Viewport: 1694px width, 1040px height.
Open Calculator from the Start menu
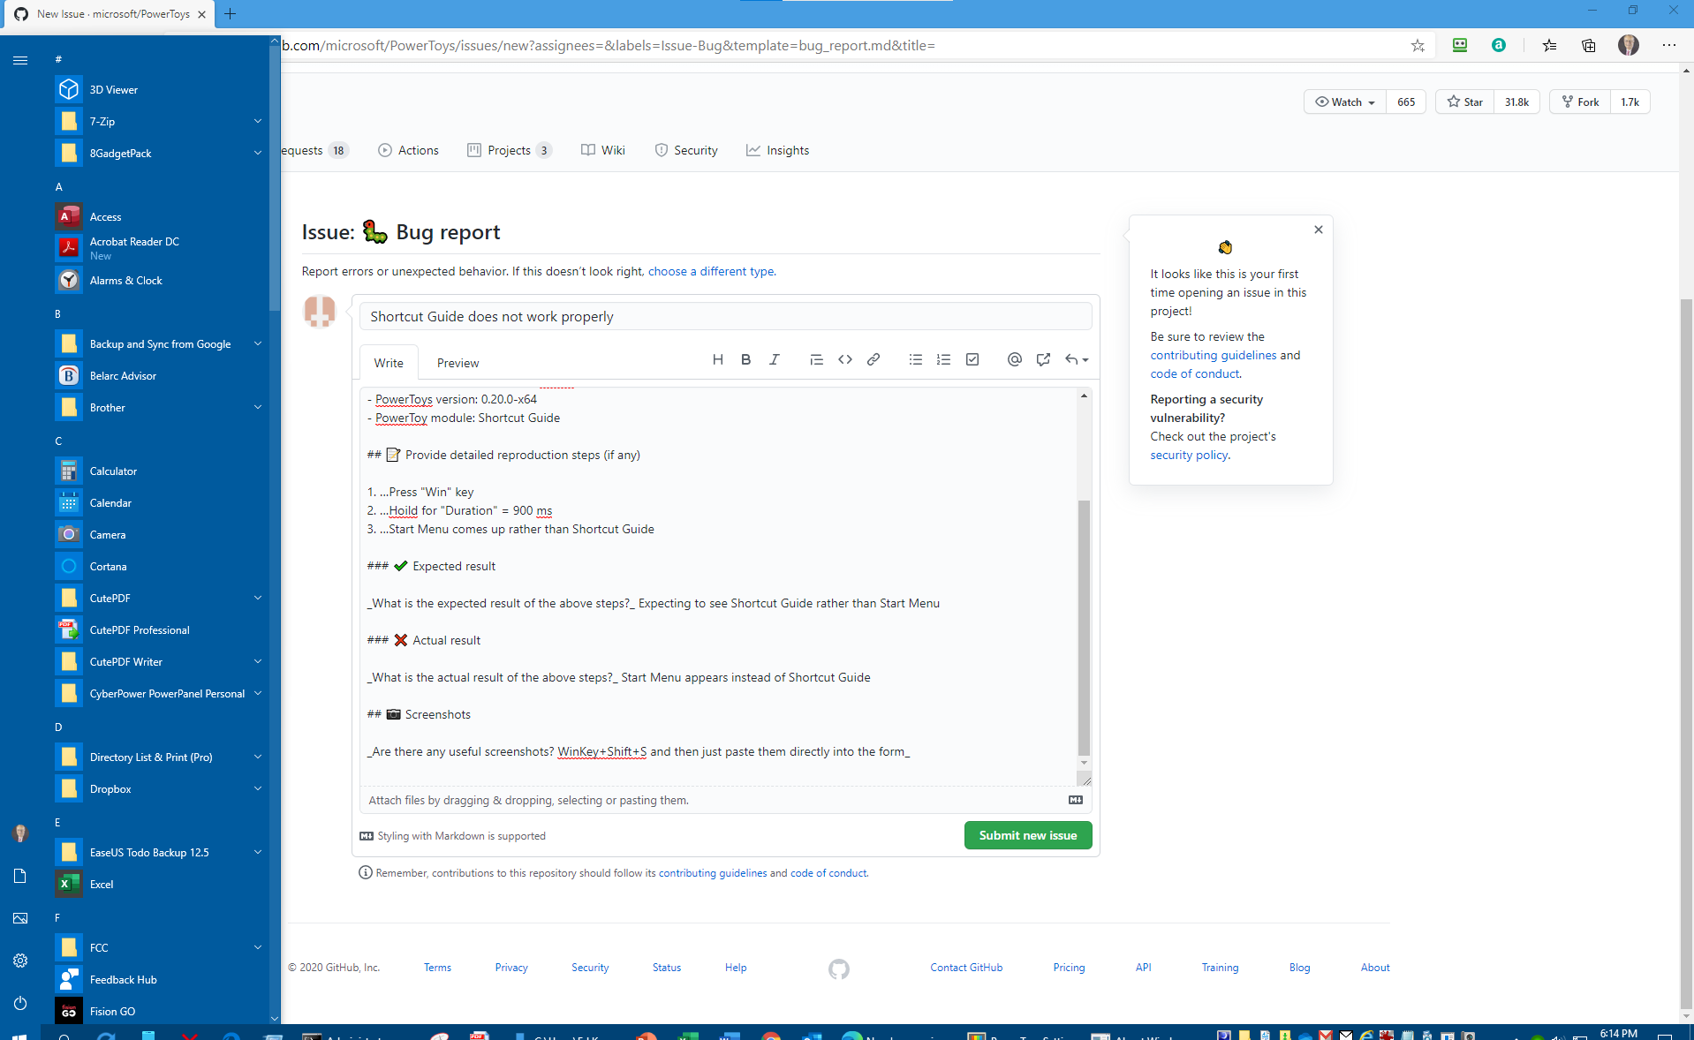[159, 471]
